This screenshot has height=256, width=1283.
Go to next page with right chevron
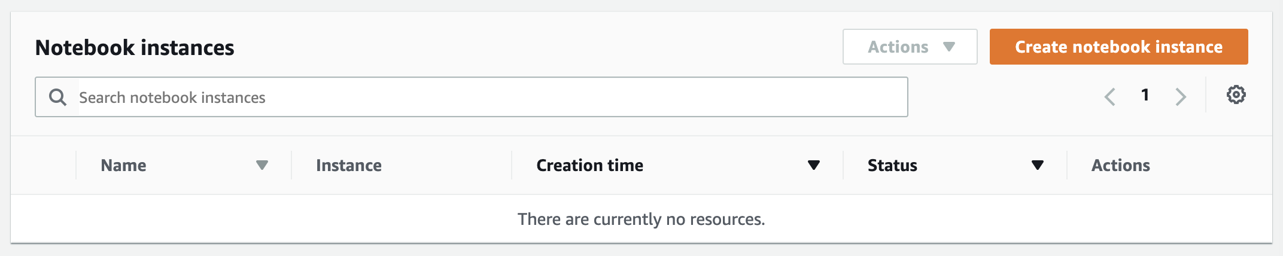point(1180,96)
